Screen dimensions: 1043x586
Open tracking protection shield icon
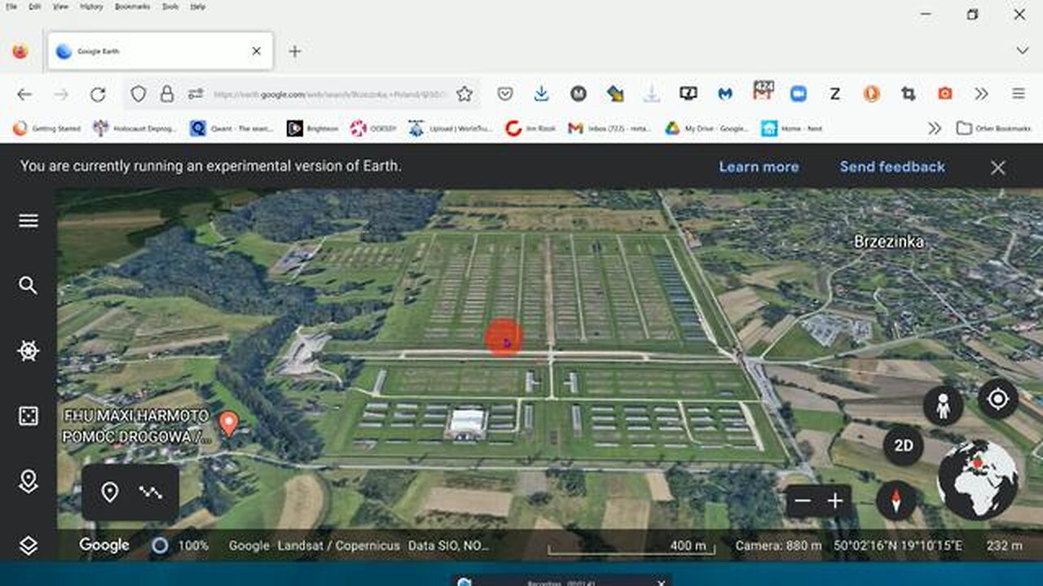(139, 94)
